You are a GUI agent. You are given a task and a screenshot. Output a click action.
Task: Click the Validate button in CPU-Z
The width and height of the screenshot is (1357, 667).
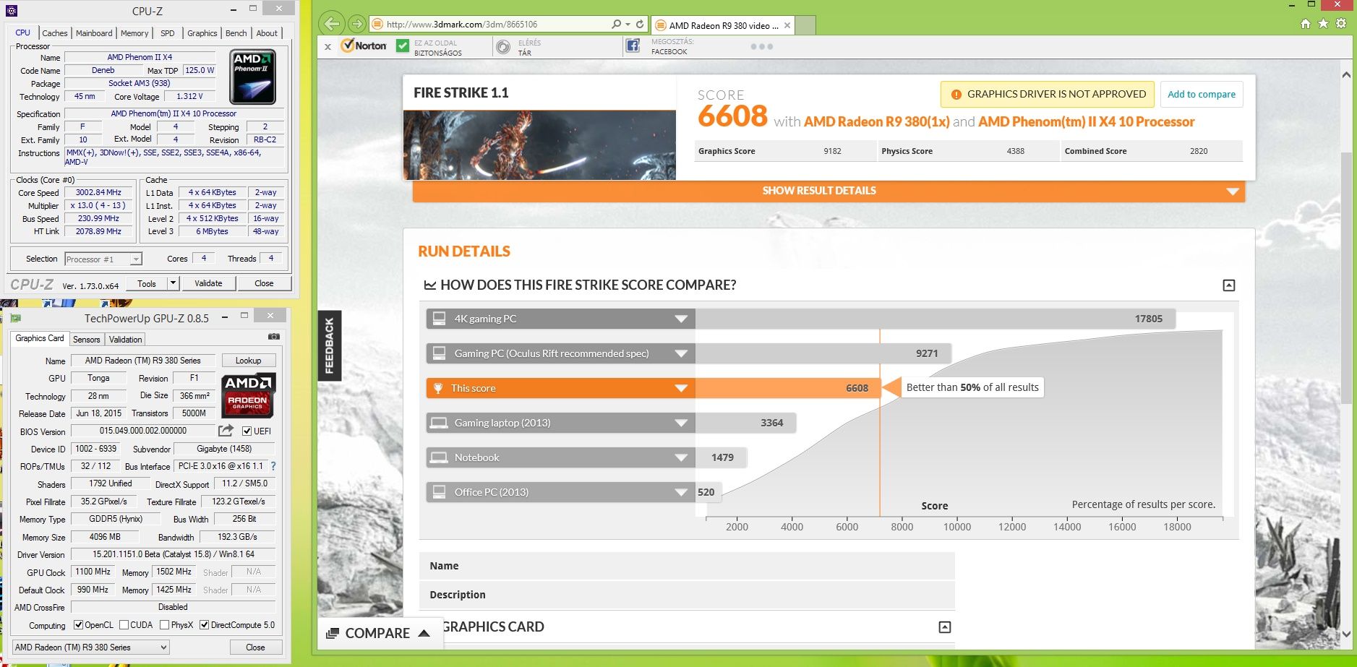tap(208, 283)
